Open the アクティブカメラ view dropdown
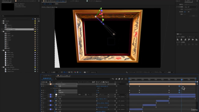Screen dimensions: 199x112 click(x=160, y=72)
